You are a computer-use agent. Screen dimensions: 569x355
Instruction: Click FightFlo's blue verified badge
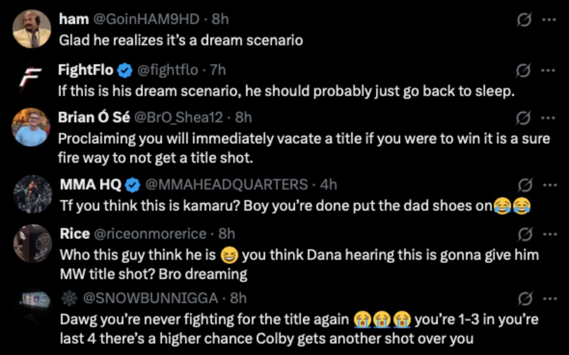coord(125,71)
